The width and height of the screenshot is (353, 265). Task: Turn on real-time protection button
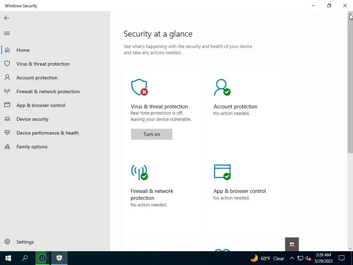152,134
